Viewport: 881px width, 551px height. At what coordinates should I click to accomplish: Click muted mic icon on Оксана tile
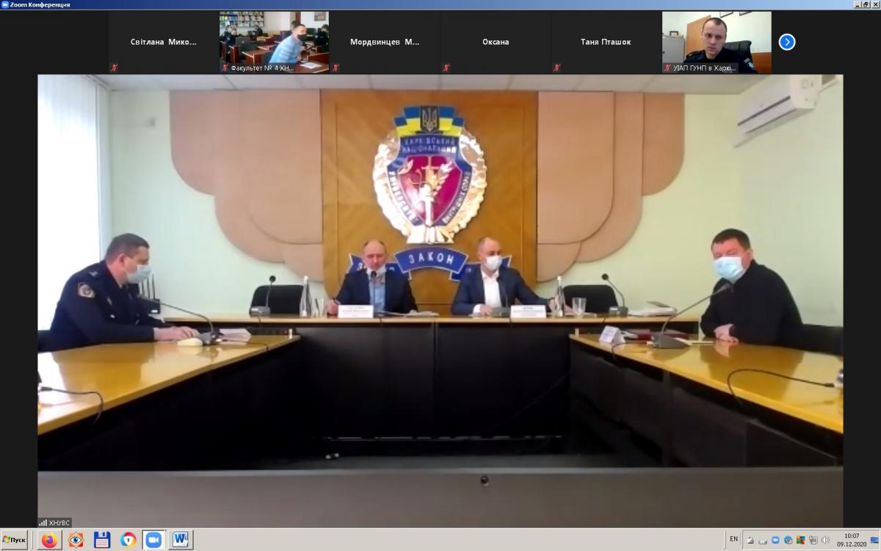tap(446, 68)
